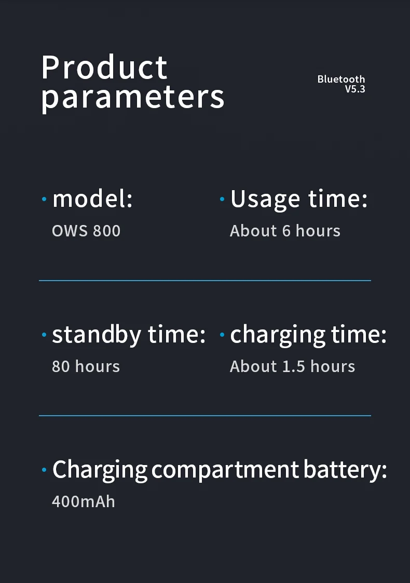Click the bullet beside Charging compartment battery
This screenshot has width=410, height=583.
point(44,470)
